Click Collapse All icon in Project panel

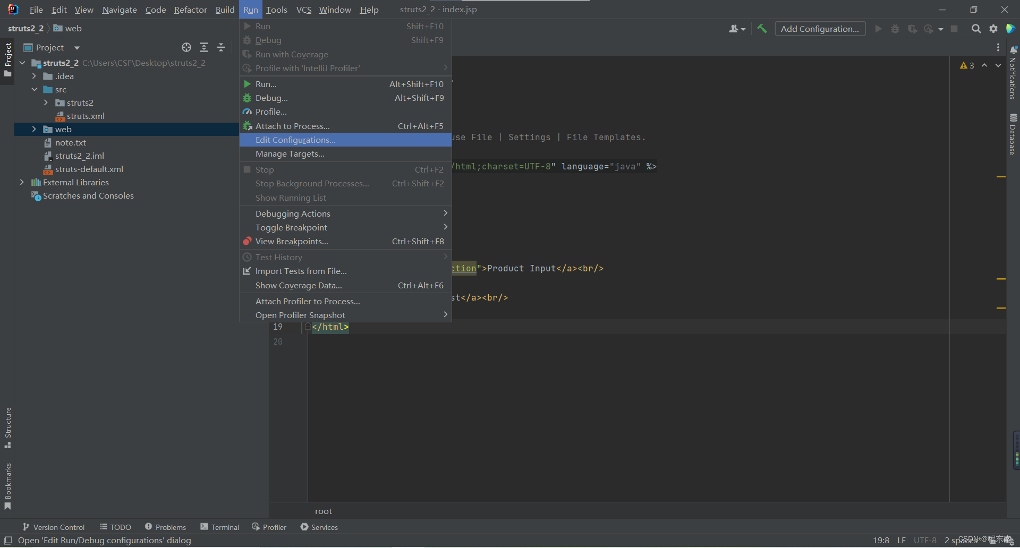(x=221, y=47)
